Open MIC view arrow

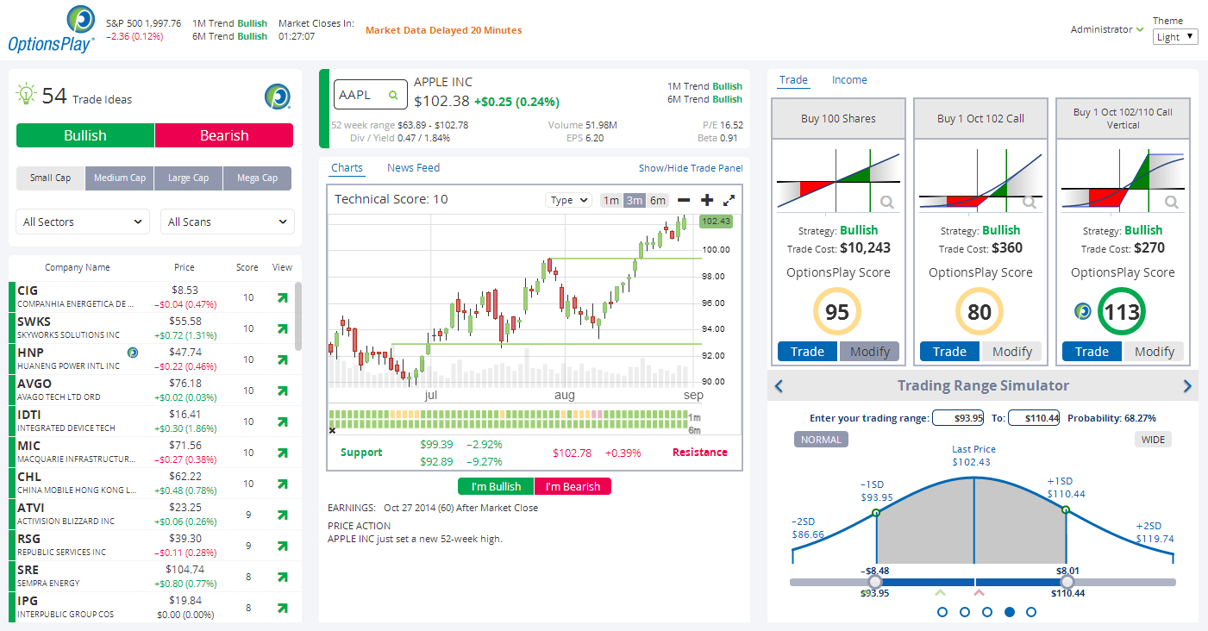coord(282,453)
